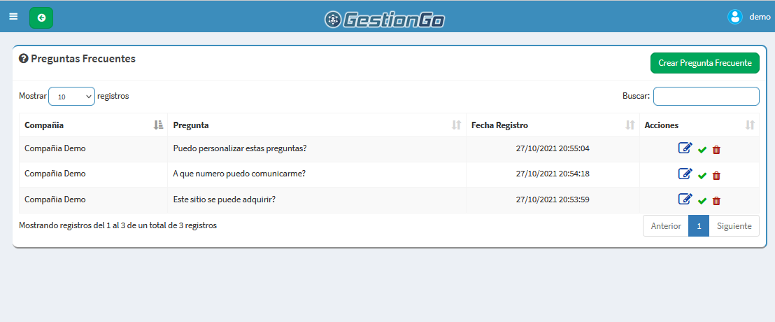Click the GestionGo logo
The image size is (775, 322).
[385, 20]
